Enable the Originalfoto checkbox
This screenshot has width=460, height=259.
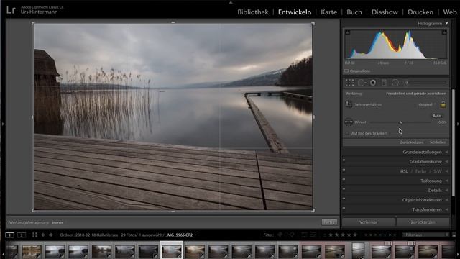346,71
